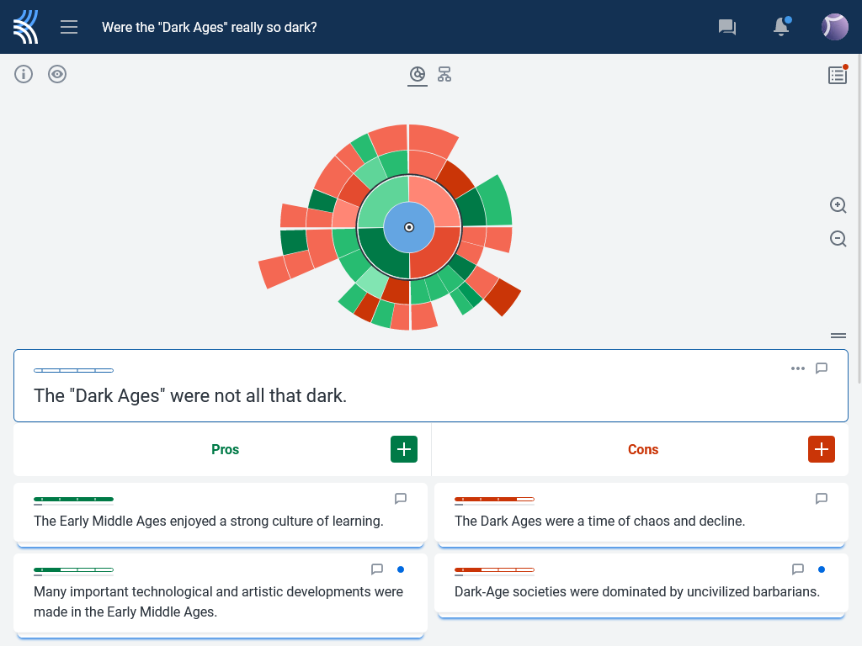862x646 pixels.
Task: Toggle the eye visibility view icon
Action: click(57, 74)
